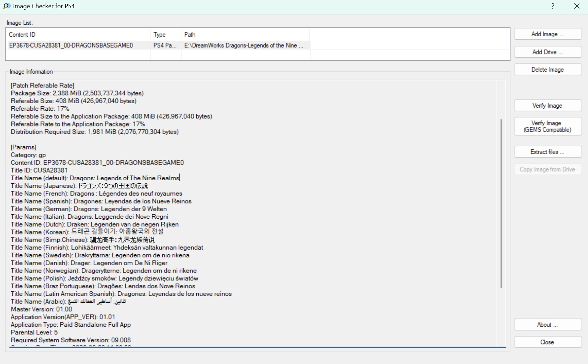Click the Package Size text line
The height and width of the screenshot is (364, 588).
(x=77, y=93)
